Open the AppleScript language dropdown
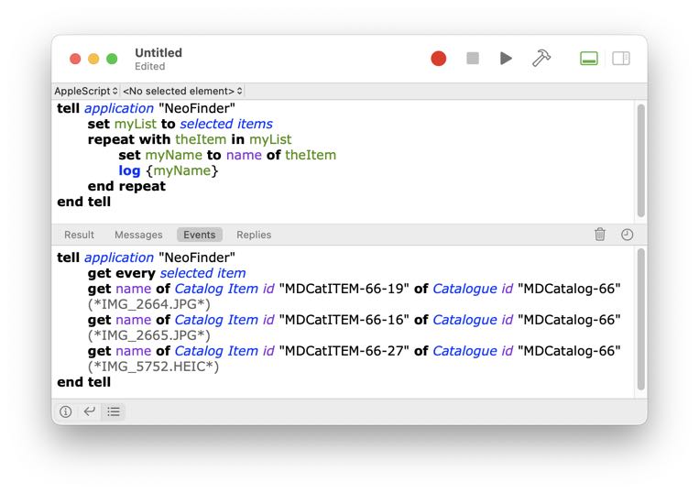The image size is (699, 493). pyautogui.click(x=86, y=91)
